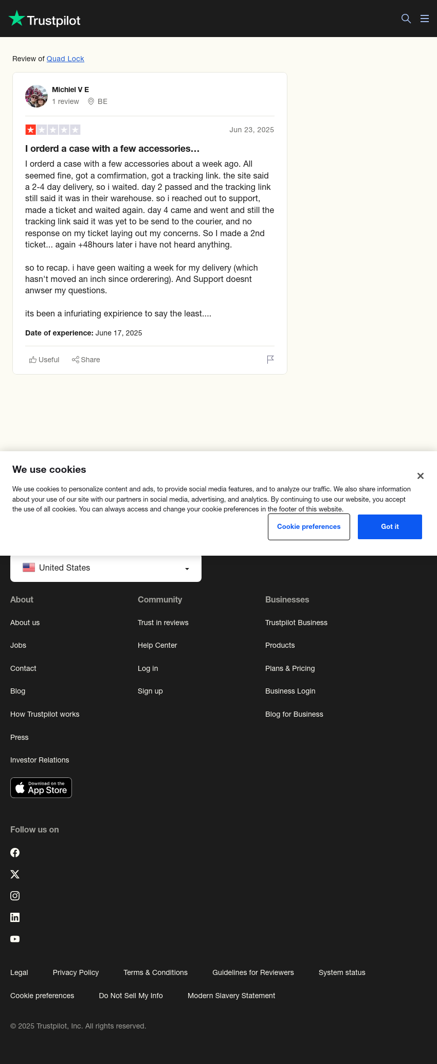Open How Trustpilot works

45,714
